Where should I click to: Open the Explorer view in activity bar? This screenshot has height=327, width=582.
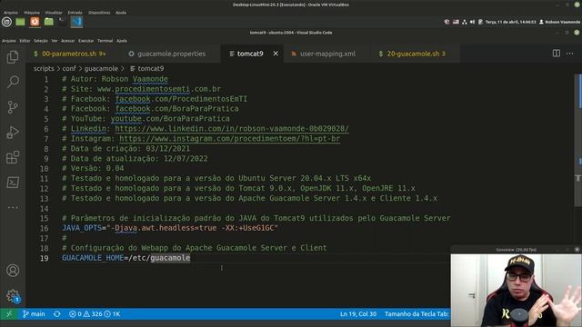click(x=13, y=56)
